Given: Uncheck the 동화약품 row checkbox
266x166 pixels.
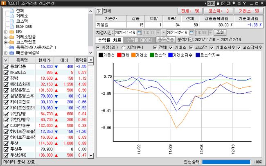Looking at the screenshot, I should [6, 67].
